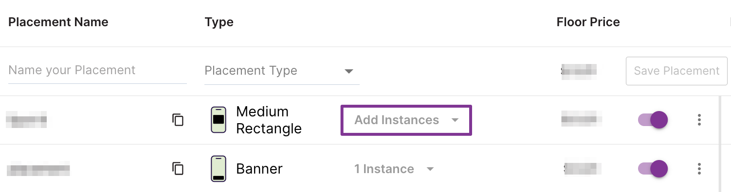Expand the 1 Instance dropdown

(x=394, y=169)
